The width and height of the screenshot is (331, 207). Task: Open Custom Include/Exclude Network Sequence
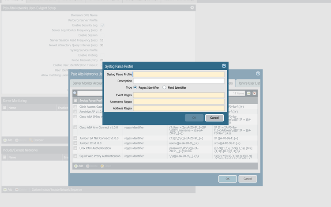(x=56, y=190)
